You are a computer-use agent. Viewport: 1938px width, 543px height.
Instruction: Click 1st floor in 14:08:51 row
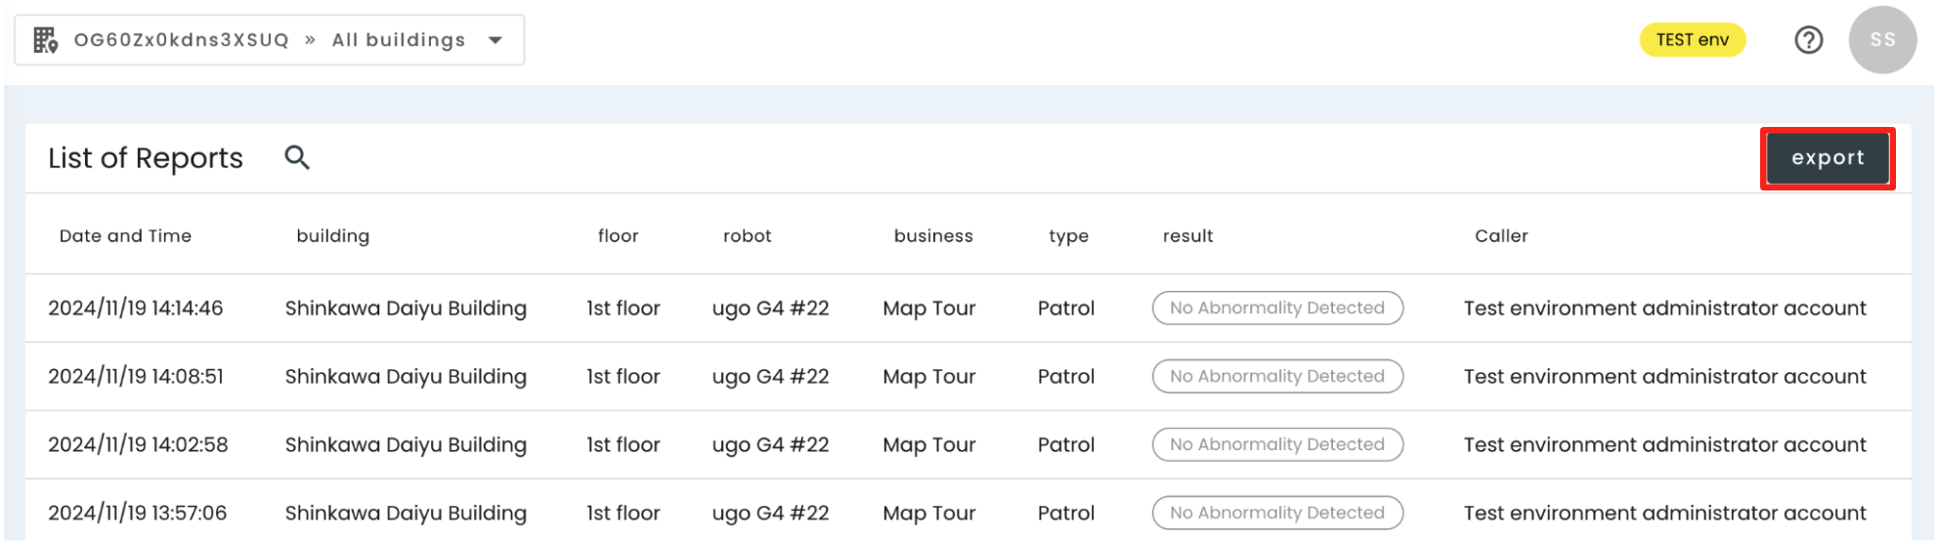[624, 376]
